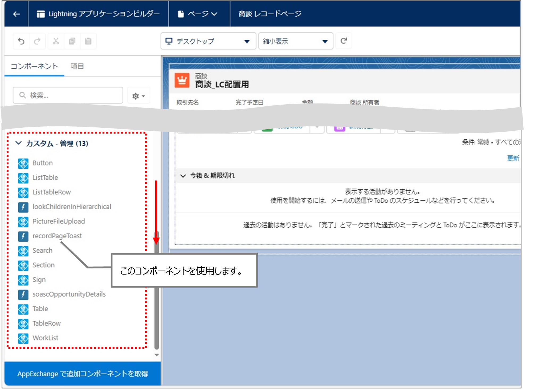Click the 商談 所有者 field label

[364, 102]
